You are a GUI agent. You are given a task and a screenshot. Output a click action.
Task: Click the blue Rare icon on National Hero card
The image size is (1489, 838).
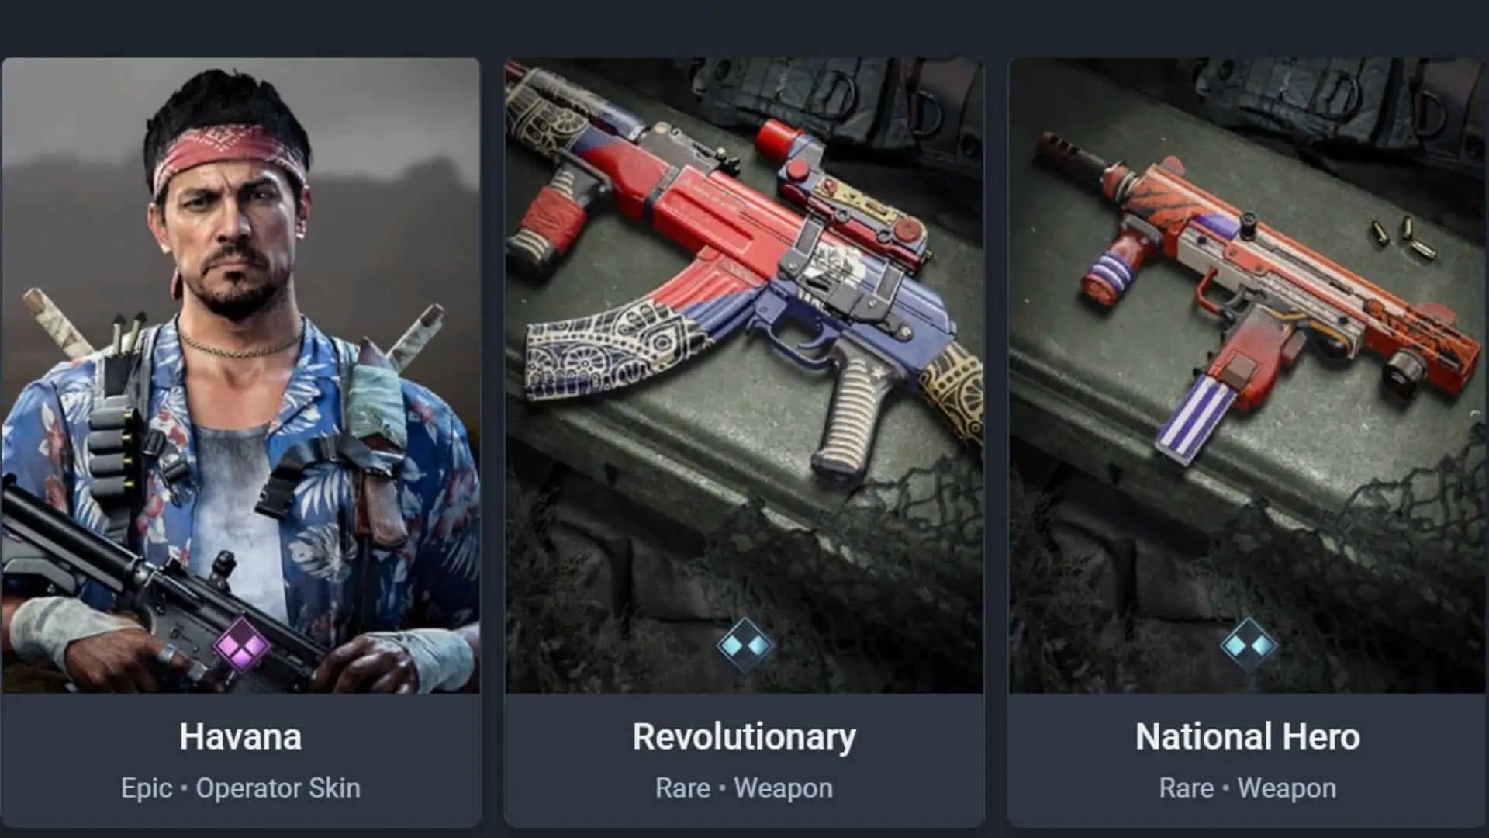pos(1248,645)
